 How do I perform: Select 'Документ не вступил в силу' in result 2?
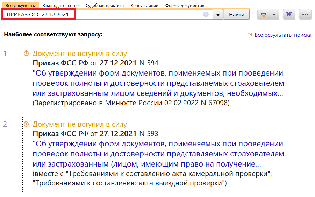80,124
